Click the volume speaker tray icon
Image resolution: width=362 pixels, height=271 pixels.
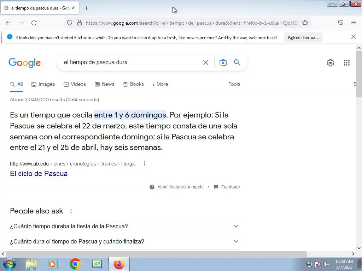[x=326, y=264]
